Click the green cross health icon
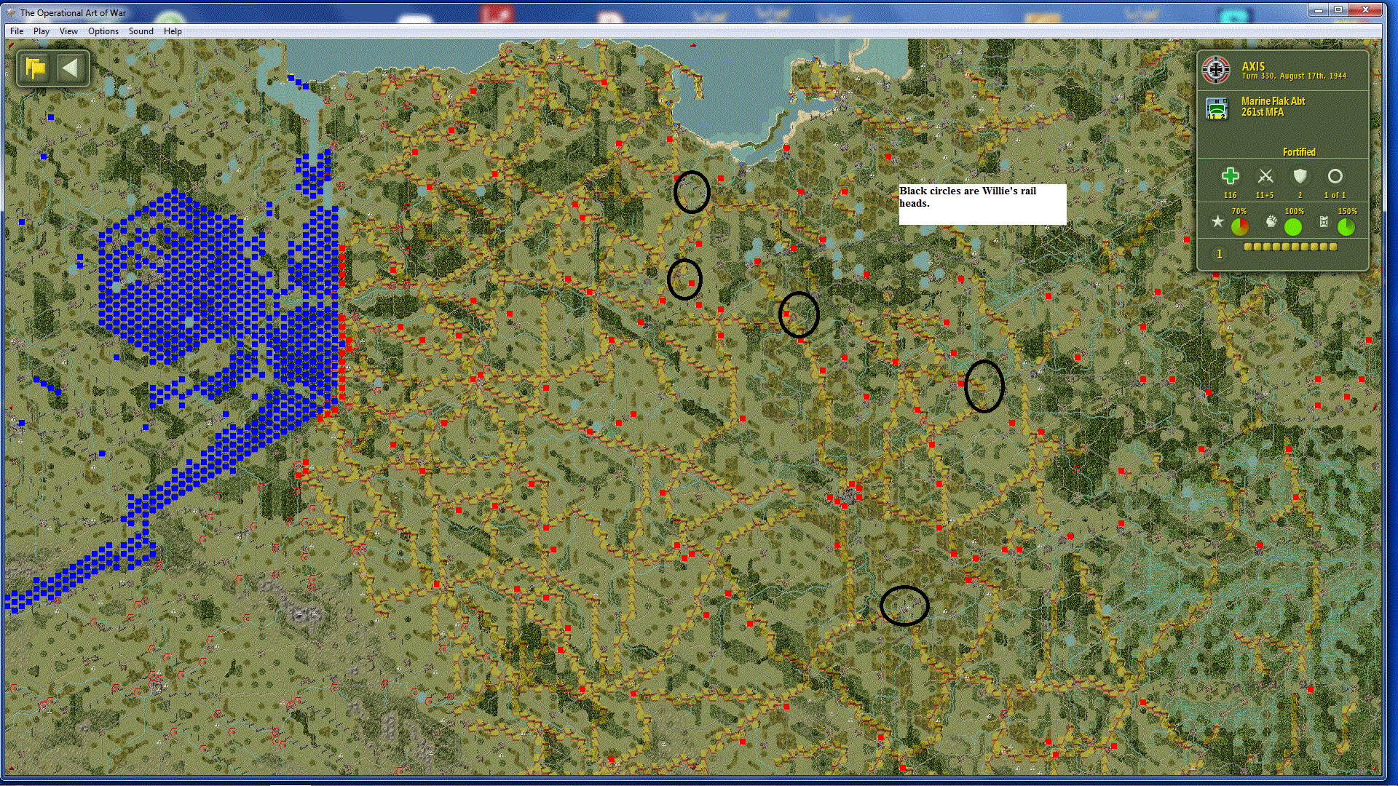The image size is (1398, 786). [x=1230, y=176]
